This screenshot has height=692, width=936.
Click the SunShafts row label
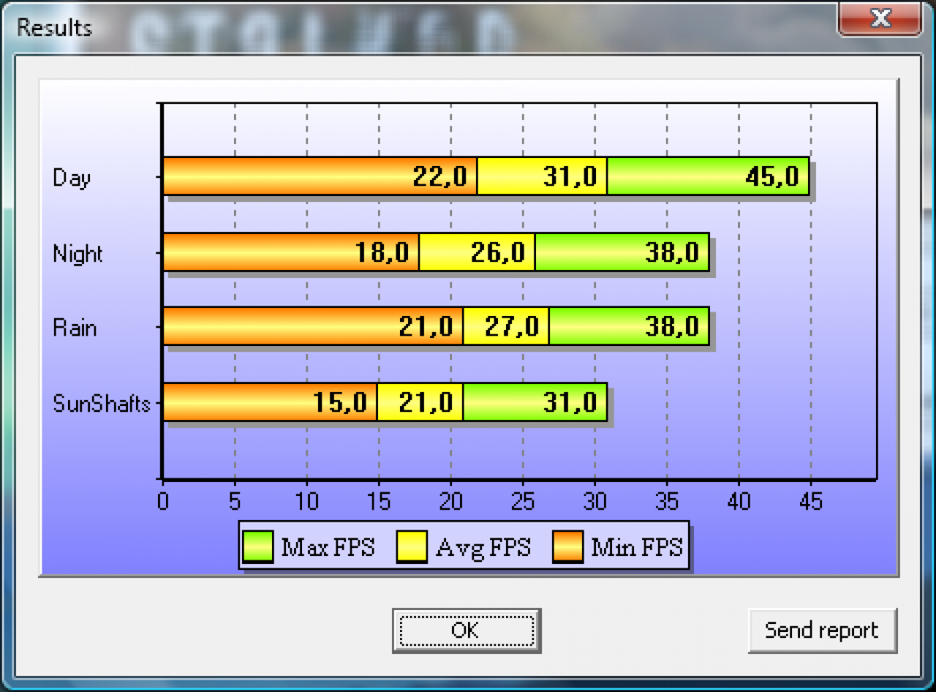point(102,403)
